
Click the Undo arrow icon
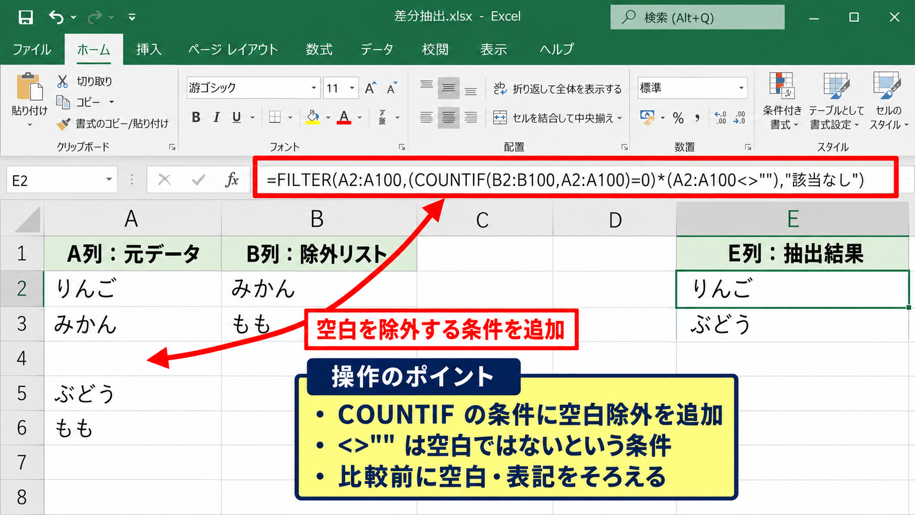pos(56,17)
